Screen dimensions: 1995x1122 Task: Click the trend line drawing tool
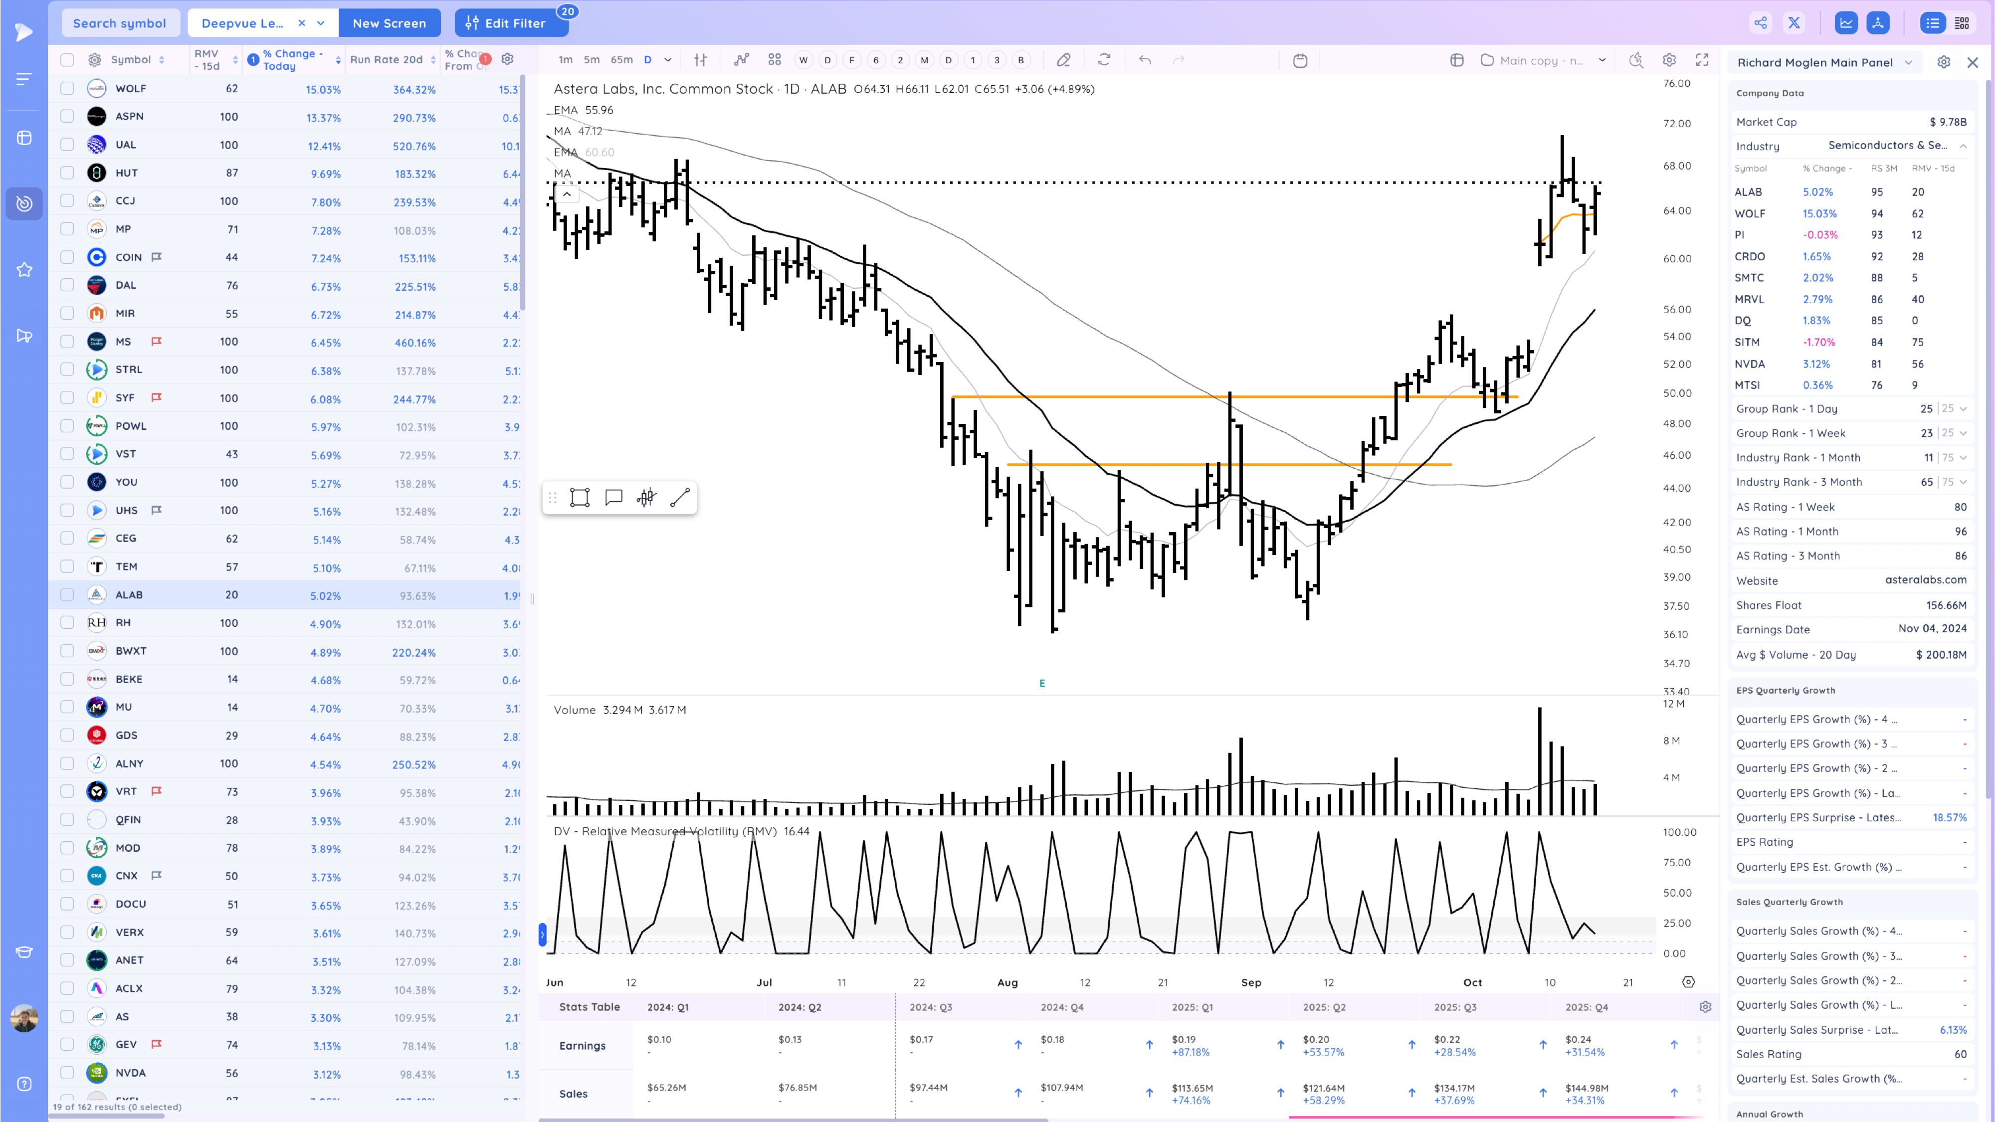coord(679,497)
